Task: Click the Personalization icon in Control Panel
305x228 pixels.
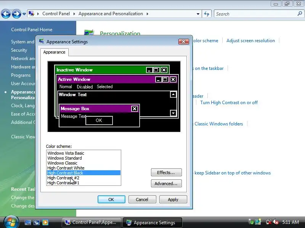Action: [89, 33]
